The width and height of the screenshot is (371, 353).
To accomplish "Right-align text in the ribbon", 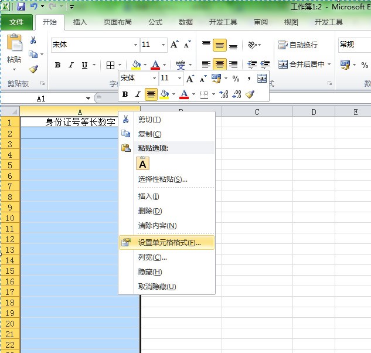I will pos(233,64).
